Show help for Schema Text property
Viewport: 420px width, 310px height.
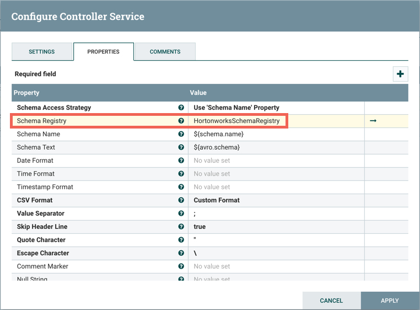click(181, 147)
